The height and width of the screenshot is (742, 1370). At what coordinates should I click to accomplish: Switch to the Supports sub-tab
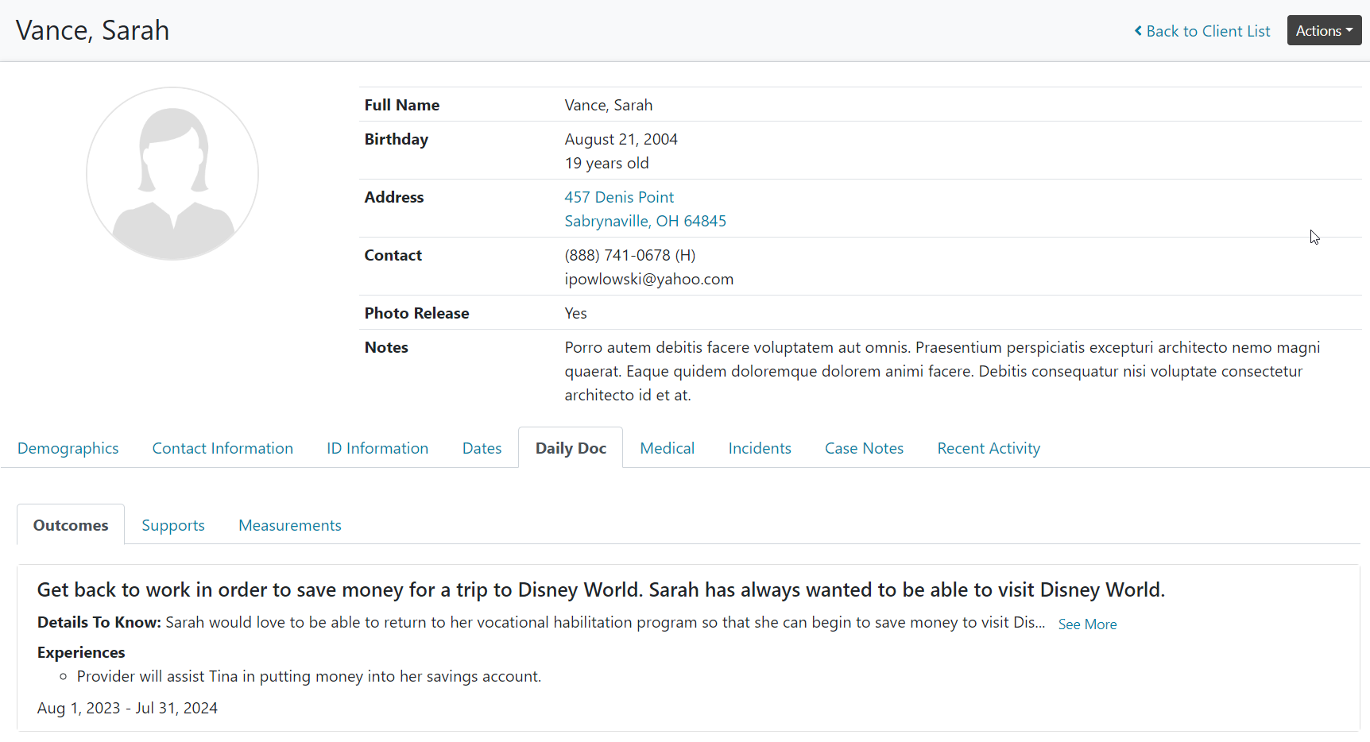(x=173, y=525)
